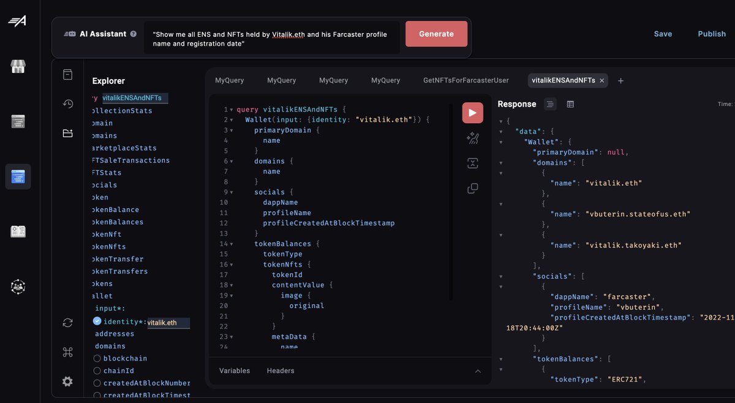Click the AI Assistant help question icon
The height and width of the screenshot is (403, 735).
click(133, 34)
